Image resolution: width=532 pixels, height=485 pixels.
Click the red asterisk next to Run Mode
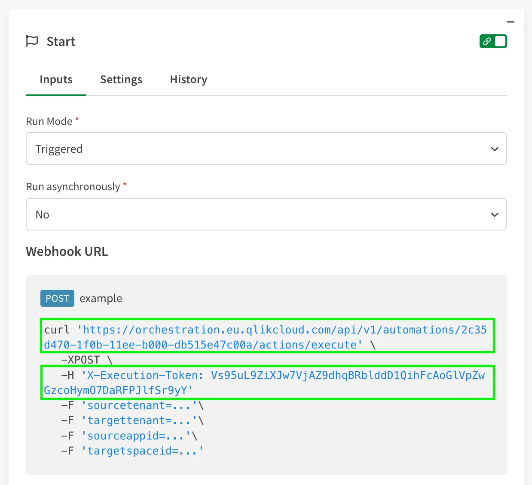point(77,118)
